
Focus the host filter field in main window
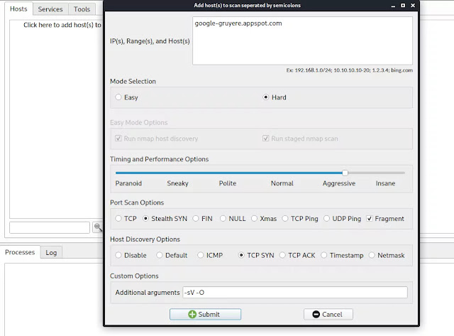[50, 227]
